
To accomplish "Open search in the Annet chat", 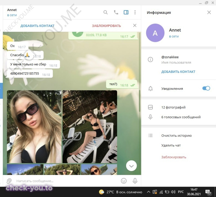I will pyautogui.click(x=106, y=12).
